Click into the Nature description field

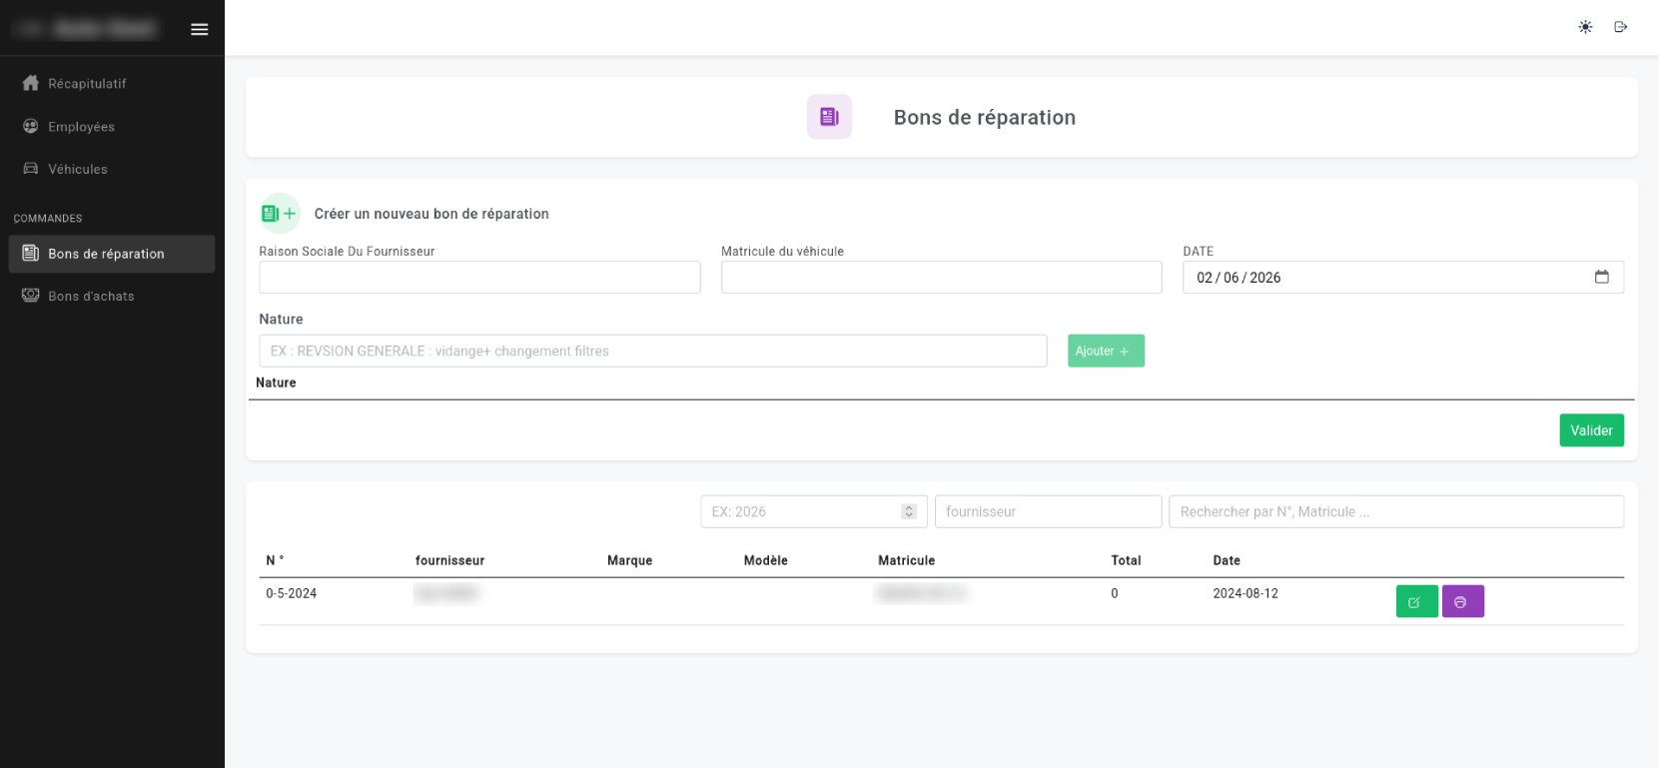[652, 352]
